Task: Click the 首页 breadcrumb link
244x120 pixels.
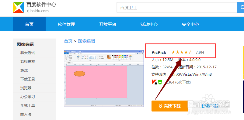Action: point(68,41)
